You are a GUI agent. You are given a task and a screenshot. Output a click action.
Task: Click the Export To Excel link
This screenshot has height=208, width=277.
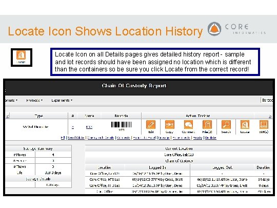(144, 138)
